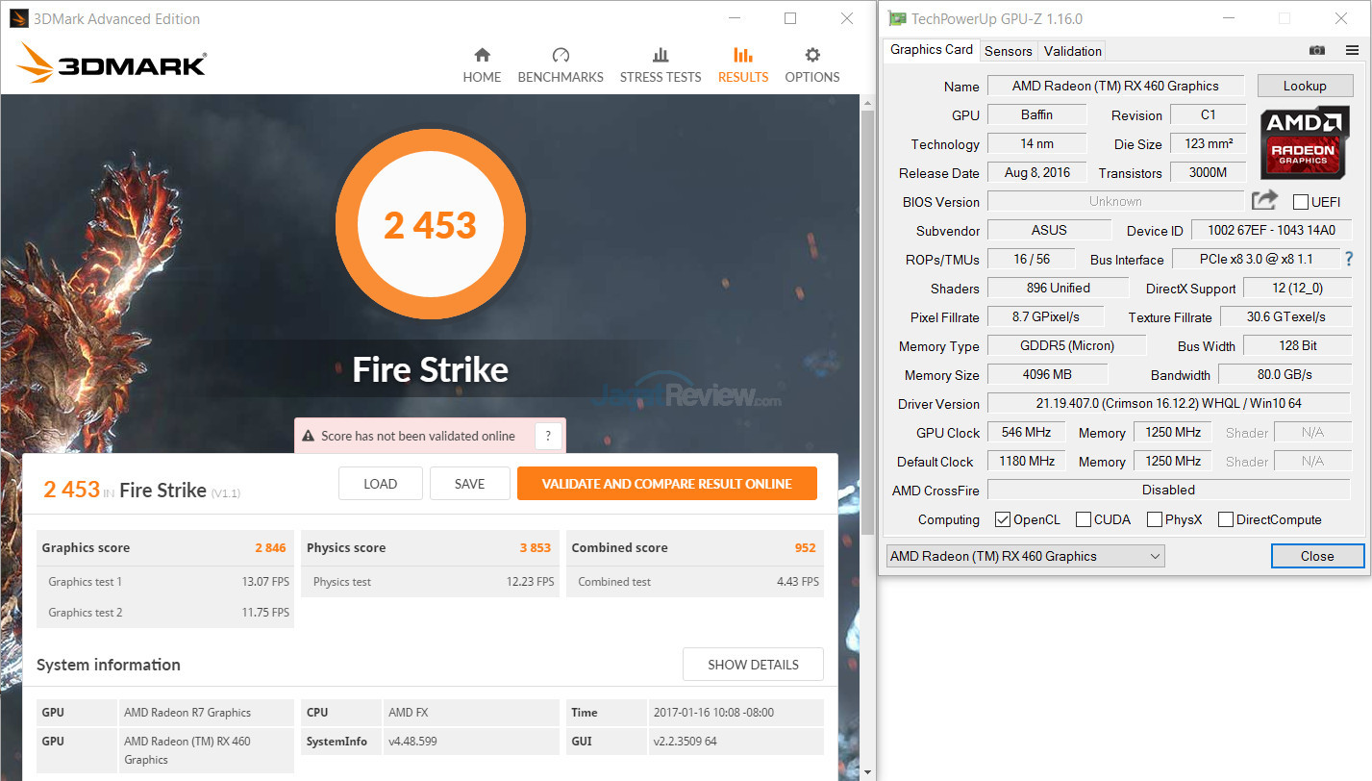Click scrollbar down arrow in 3DMark

point(868,771)
